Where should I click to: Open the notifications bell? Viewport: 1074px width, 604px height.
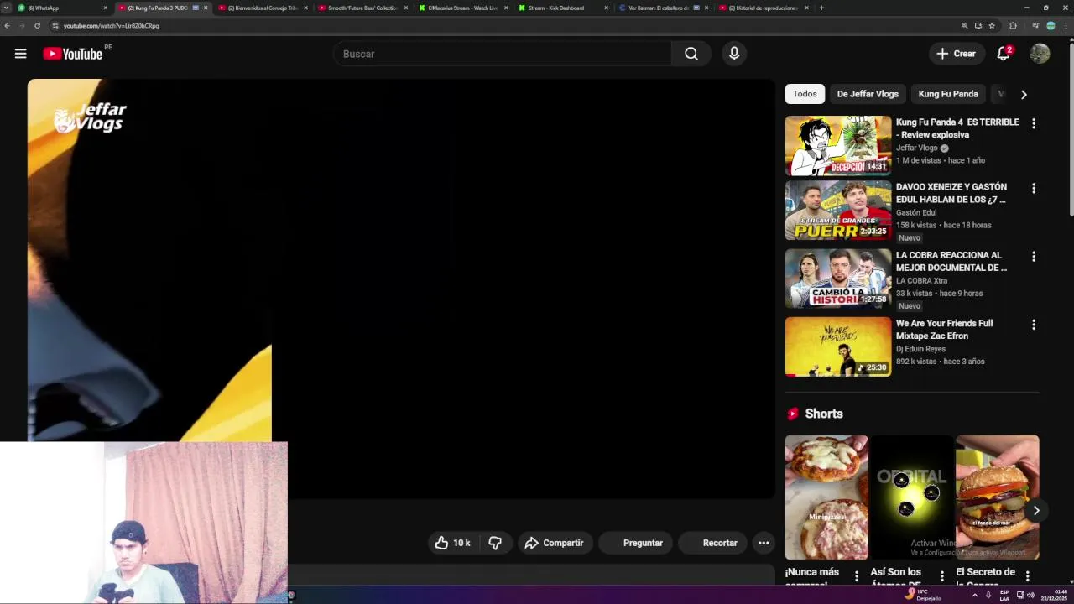[x=1004, y=54]
